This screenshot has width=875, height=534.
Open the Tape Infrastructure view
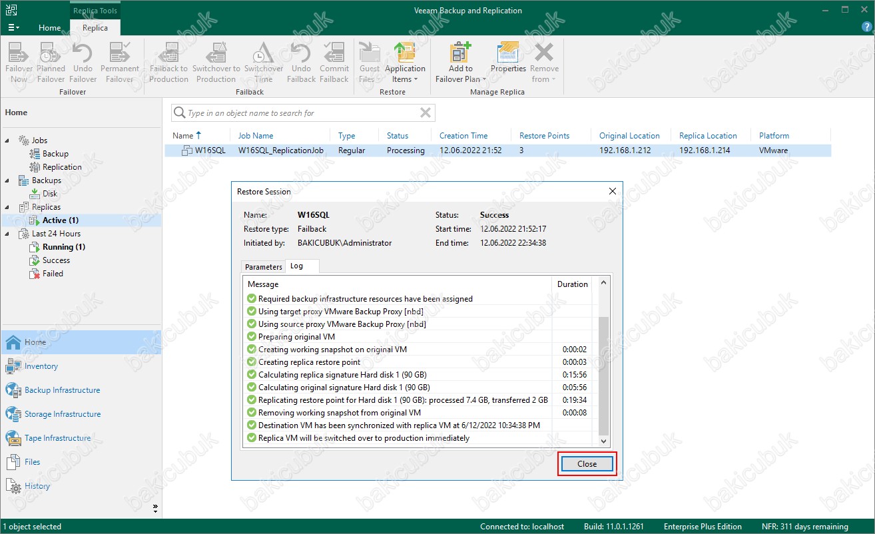tap(81, 438)
